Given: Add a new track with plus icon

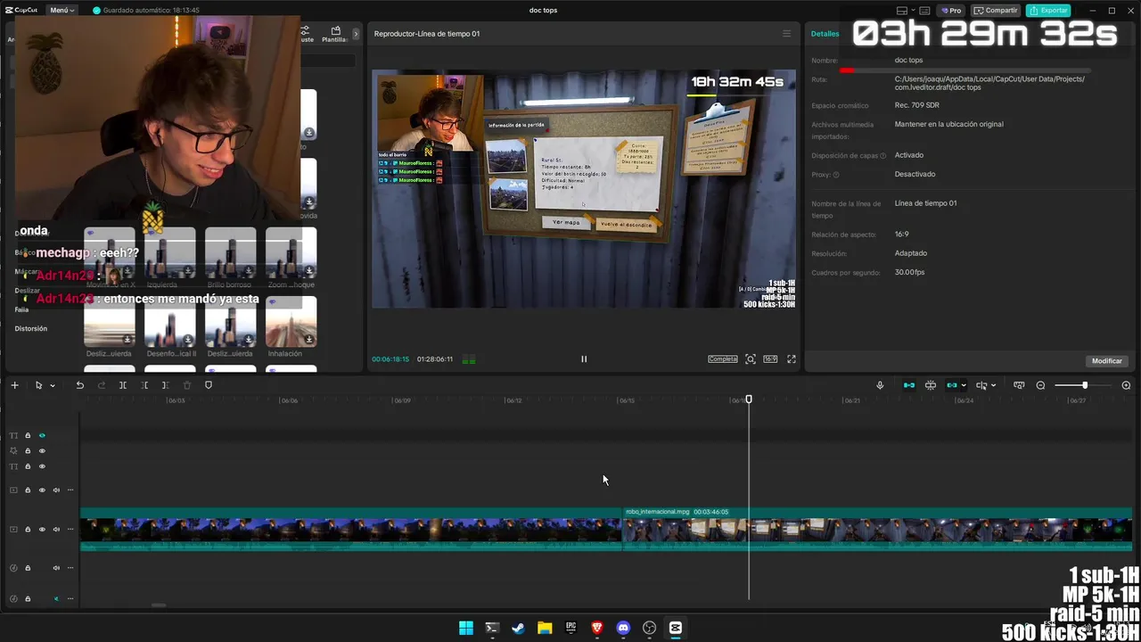Looking at the screenshot, I should pyautogui.click(x=14, y=385).
